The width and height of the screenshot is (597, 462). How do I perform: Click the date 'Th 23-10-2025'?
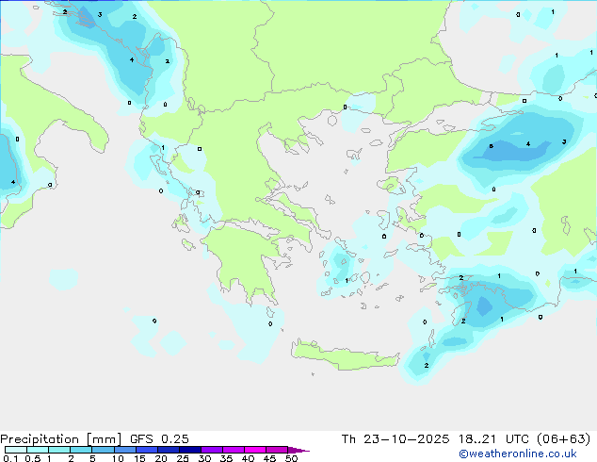click(395, 439)
